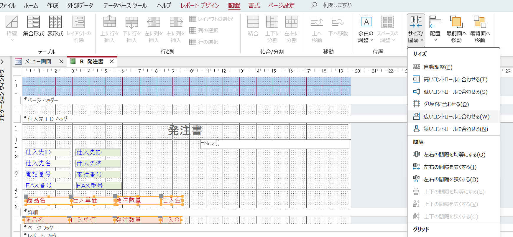Select the 発注書 title label
Viewport: 513px width, 237px height.
coord(185,130)
